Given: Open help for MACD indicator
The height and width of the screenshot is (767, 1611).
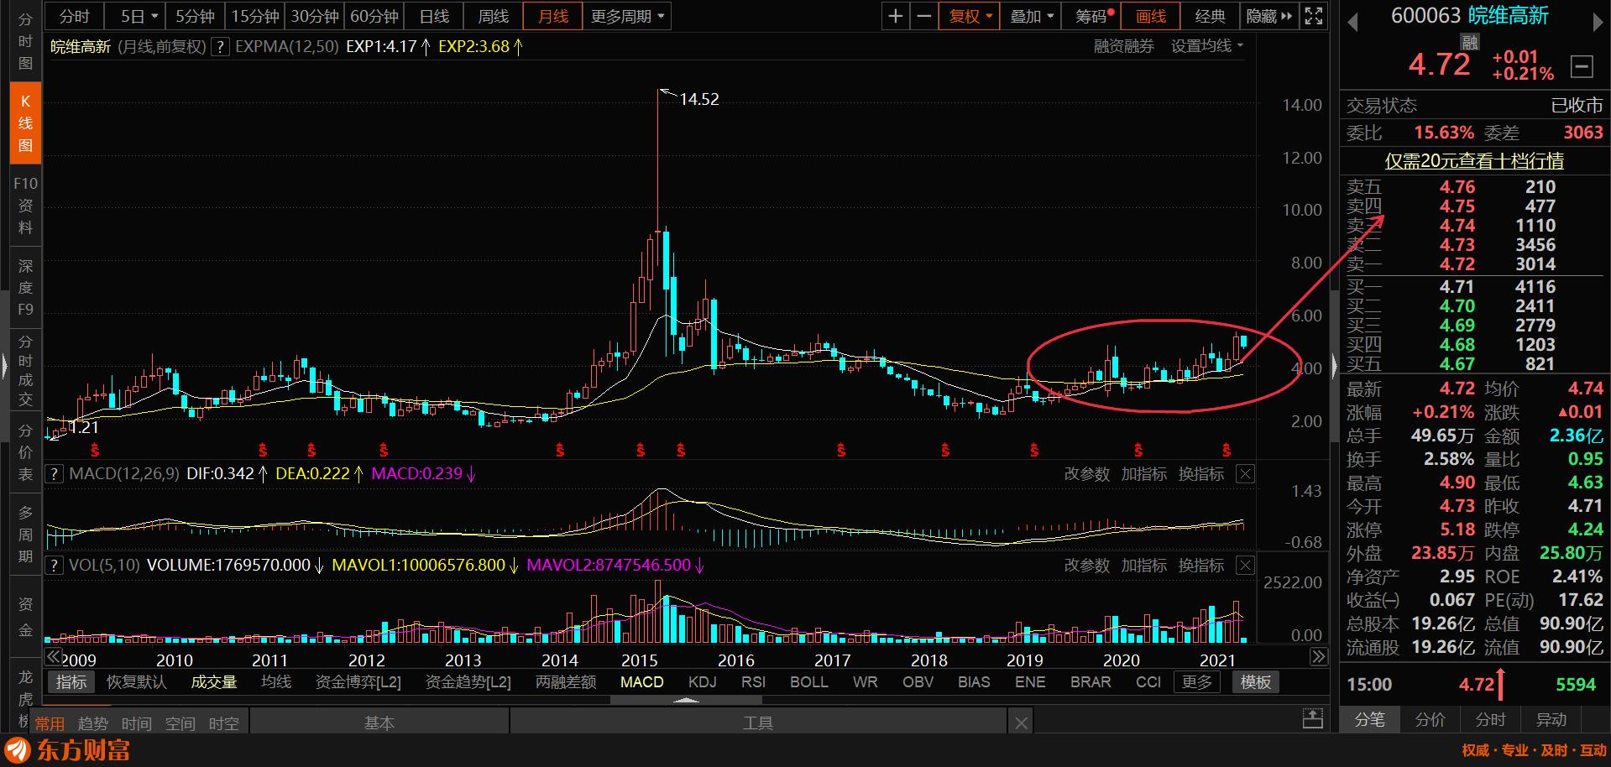Looking at the screenshot, I should tap(55, 474).
